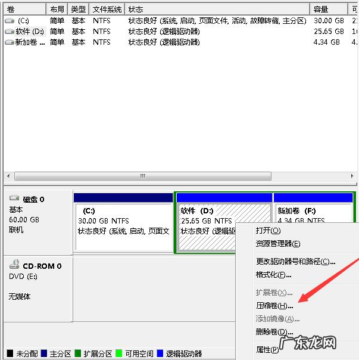Choose 删除卷(D)... from the context menu
The height and width of the screenshot is (360, 359).
click(274, 332)
